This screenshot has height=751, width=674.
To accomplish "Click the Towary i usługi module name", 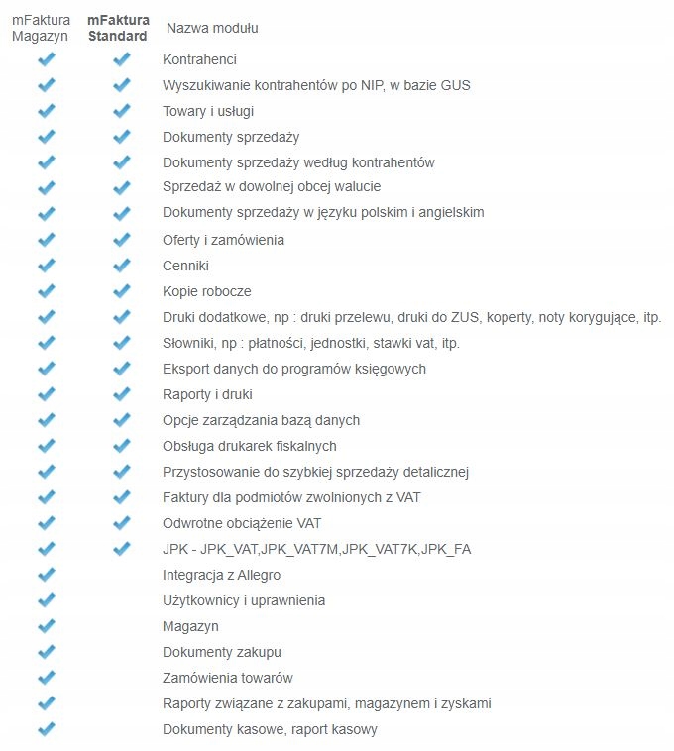I will pyautogui.click(x=210, y=111).
